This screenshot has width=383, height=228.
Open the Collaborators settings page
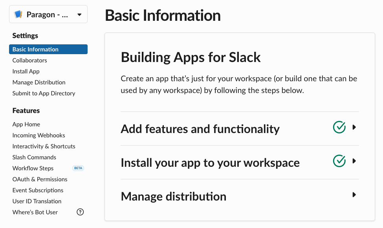[x=30, y=60]
